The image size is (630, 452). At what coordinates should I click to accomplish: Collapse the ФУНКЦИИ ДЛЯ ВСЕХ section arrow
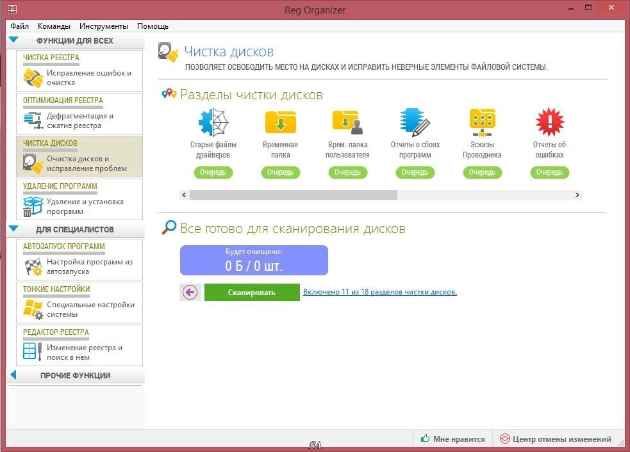[13, 40]
